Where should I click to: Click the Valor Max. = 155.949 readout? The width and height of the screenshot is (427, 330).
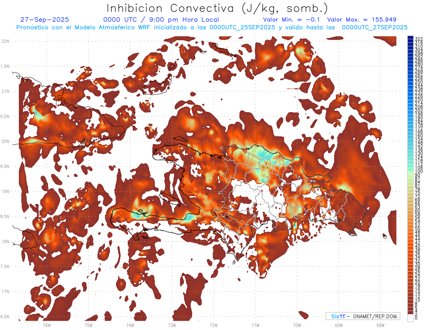click(362, 20)
